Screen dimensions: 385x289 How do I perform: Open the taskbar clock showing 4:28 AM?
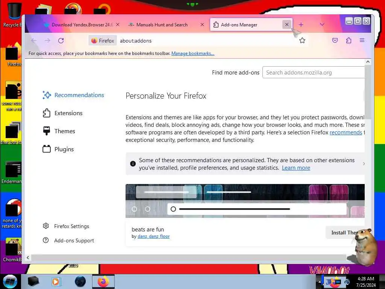pyautogui.click(x=366, y=282)
